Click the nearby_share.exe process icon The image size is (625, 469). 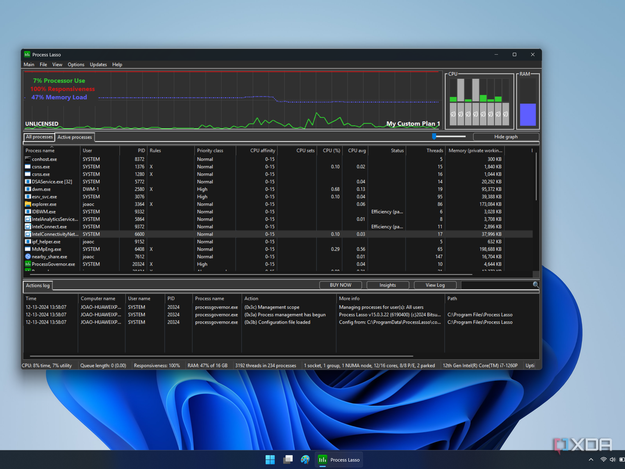pos(28,257)
